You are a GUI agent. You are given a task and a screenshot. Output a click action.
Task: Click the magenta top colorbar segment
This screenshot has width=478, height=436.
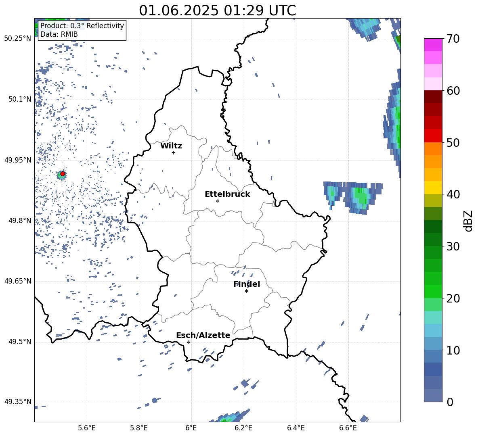433,45
